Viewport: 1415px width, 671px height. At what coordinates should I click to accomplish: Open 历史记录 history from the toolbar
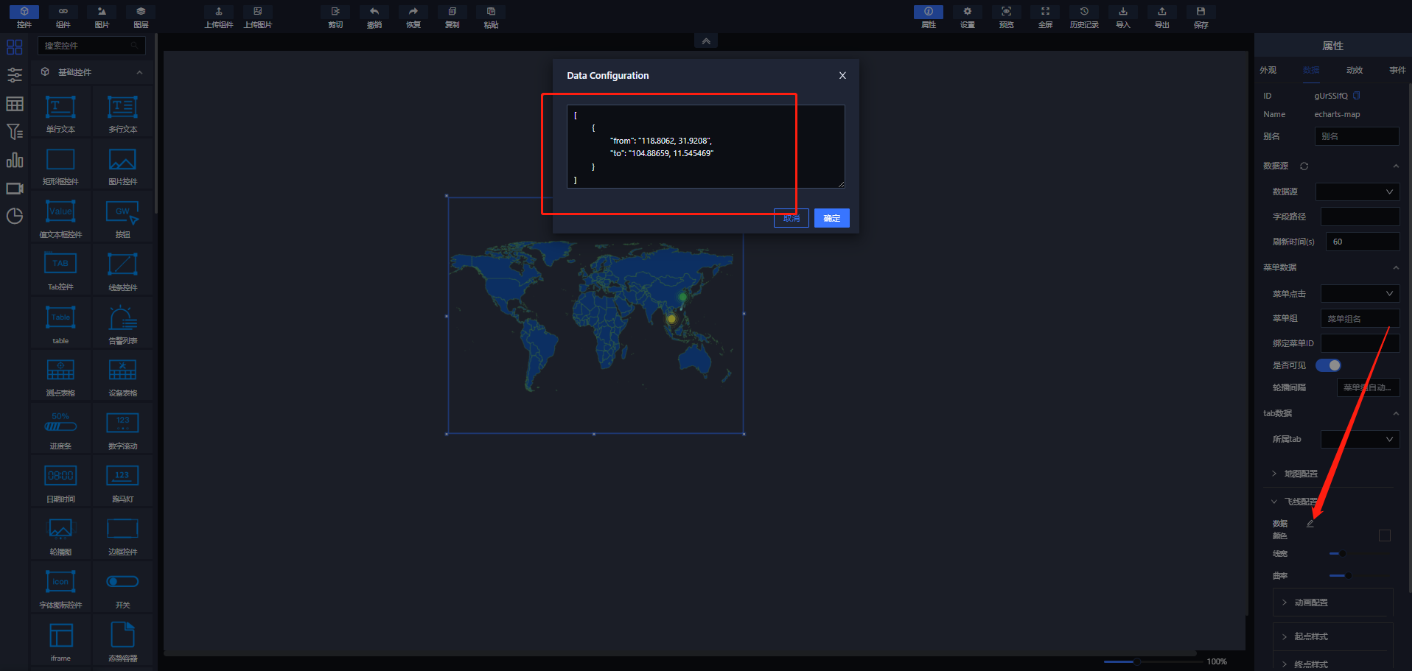pyautogui.click(x=1084, y=16)
